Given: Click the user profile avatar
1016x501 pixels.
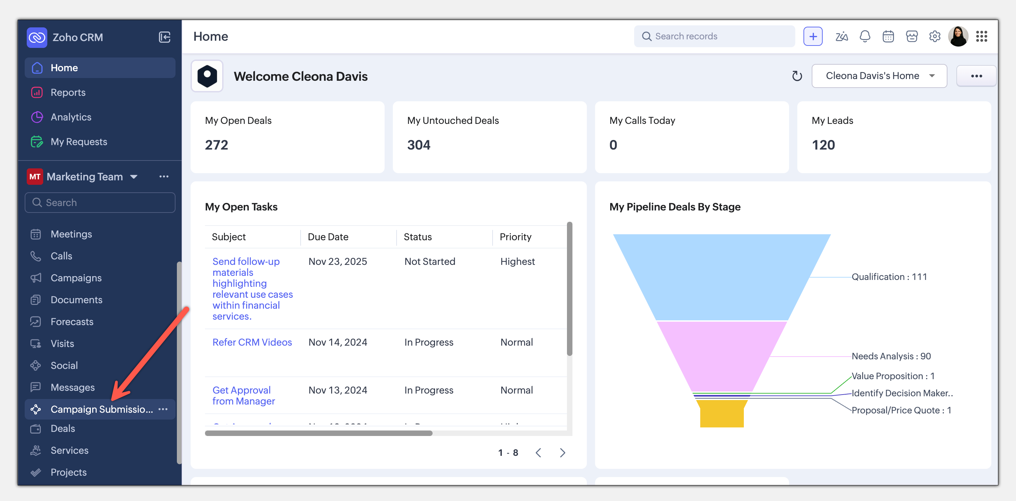Looking at the screenshot, I should pyautogui.click(x=958, y=37).
